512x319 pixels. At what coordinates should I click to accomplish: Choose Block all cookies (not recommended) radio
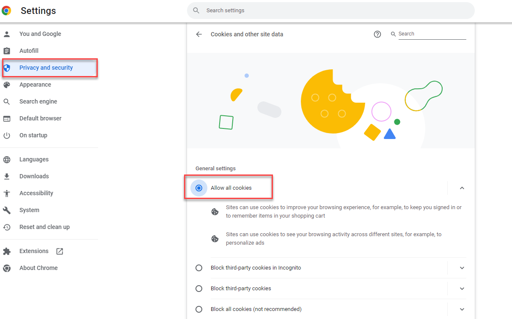199,309
